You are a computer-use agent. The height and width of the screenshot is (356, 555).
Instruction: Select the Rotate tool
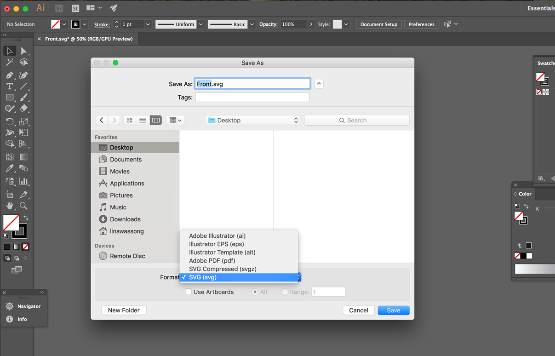pos(10,121)
